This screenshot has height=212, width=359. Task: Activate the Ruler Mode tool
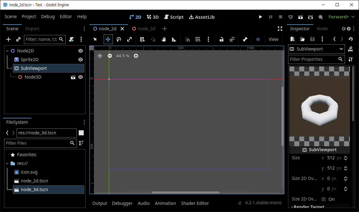(x=174, y=39)
